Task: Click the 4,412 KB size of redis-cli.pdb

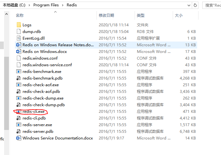Action: coord(188,118)
